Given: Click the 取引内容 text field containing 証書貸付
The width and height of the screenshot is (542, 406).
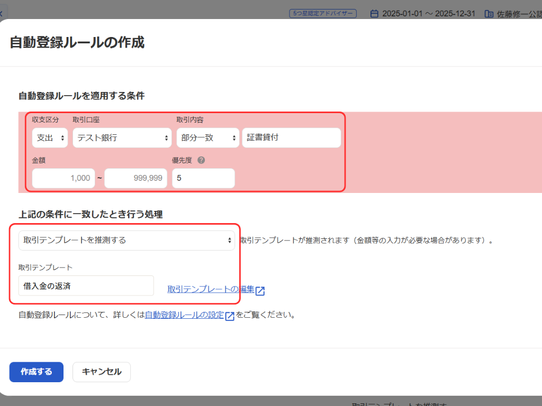Looking at the screenshot, I should tap(291, 138).
